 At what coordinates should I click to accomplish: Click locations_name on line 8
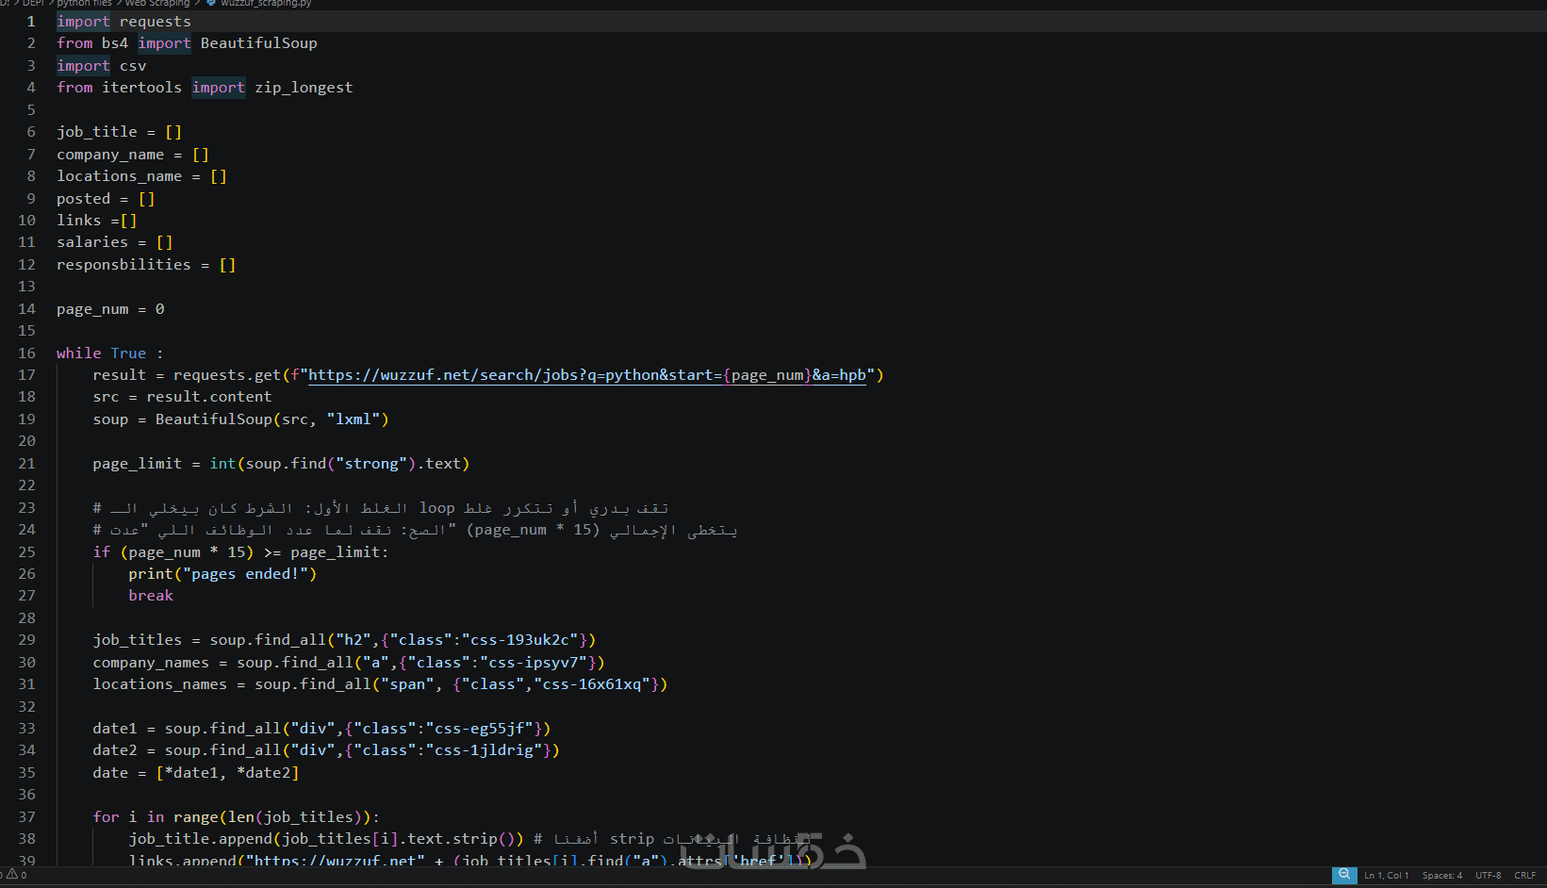[x=120, y=176]
